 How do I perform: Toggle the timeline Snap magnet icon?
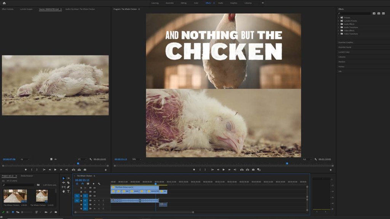click(x=82, y=184)
